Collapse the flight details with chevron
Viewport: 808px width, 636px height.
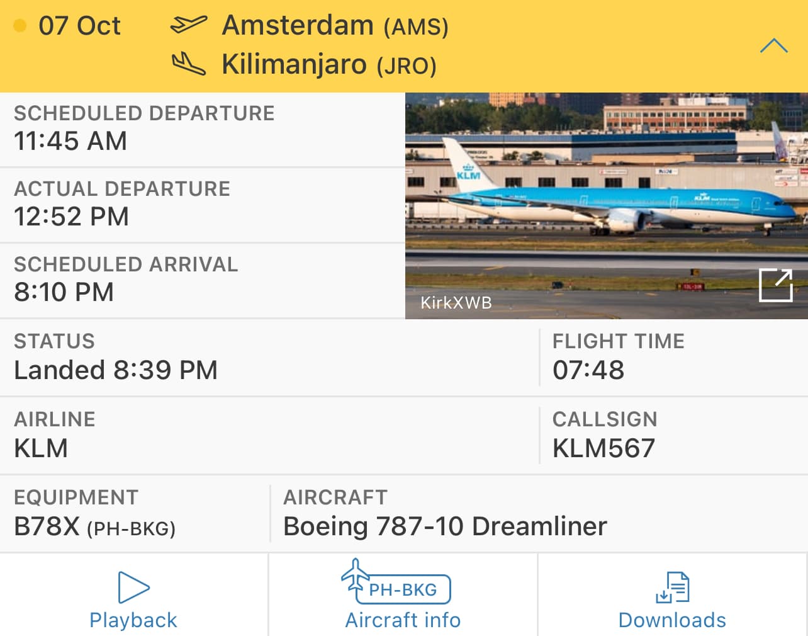point(773,46)
